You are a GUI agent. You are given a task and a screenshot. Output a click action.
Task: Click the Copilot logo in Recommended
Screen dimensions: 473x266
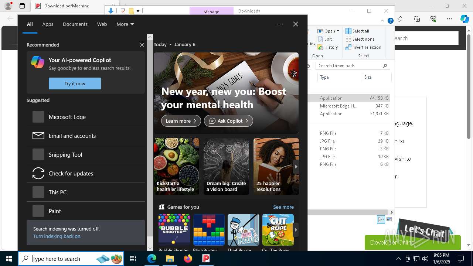38,62
